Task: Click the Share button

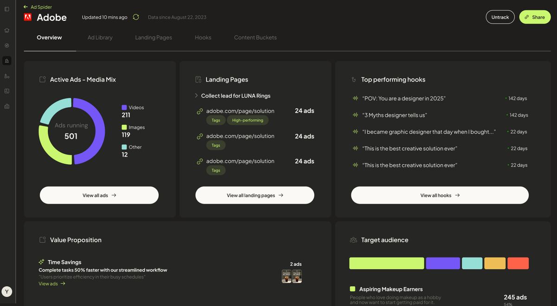Action: pos(535,17)
